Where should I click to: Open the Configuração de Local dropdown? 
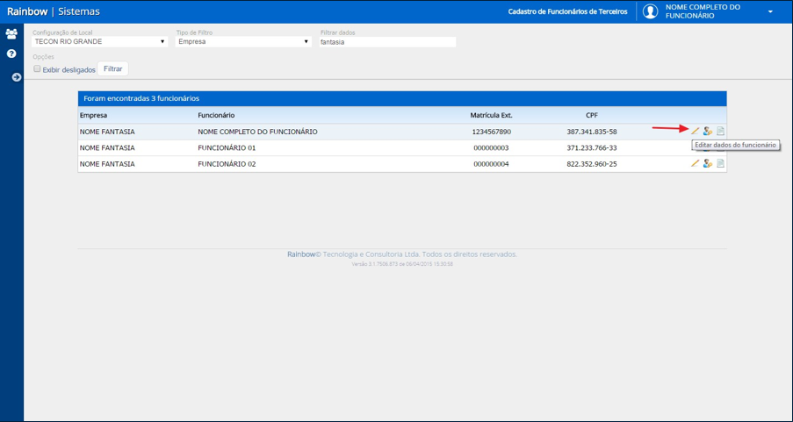(99, 42)
